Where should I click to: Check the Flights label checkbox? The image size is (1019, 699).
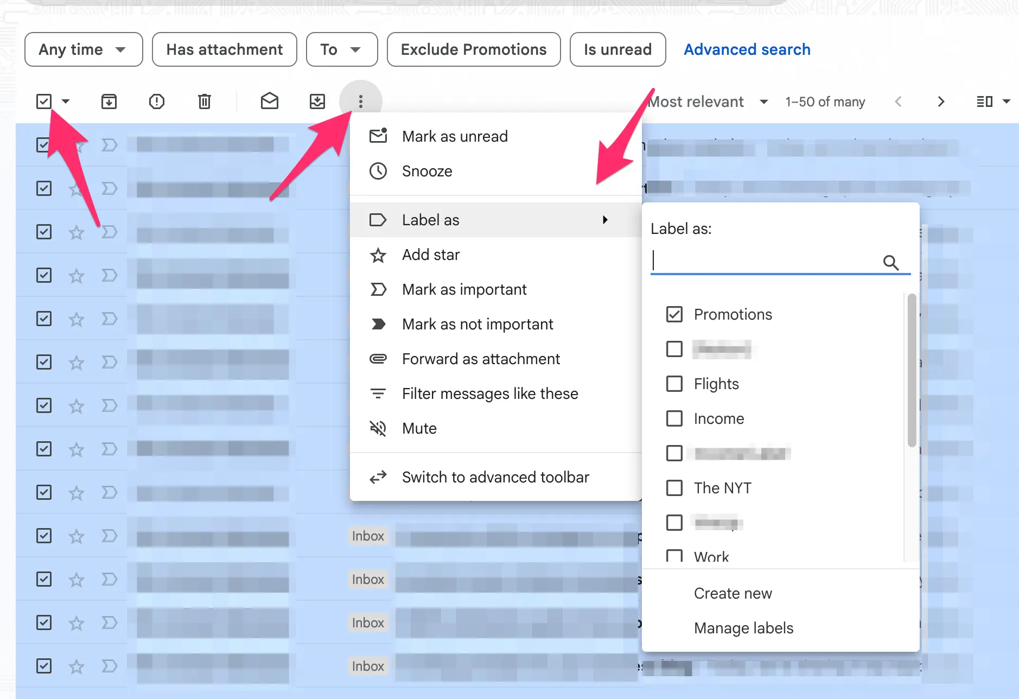pyautogui.click(x=674, y=384)
